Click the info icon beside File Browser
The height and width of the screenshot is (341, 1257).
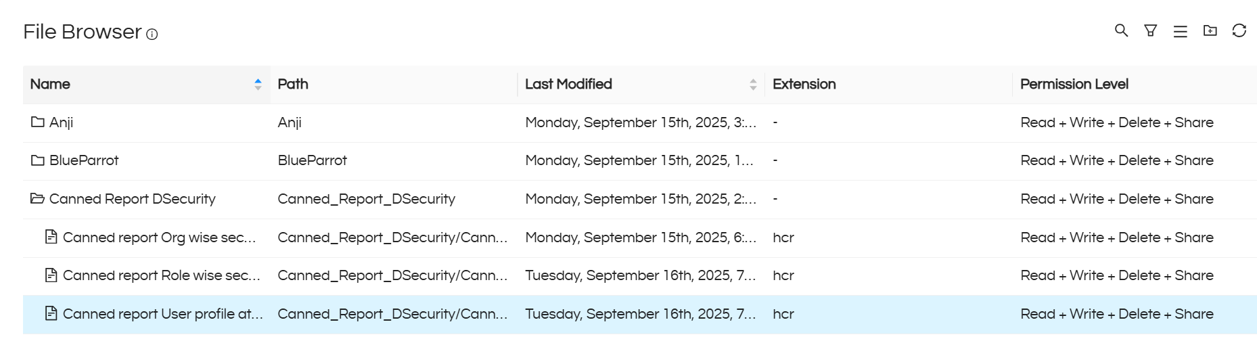click(x=152, y=35)
